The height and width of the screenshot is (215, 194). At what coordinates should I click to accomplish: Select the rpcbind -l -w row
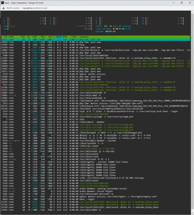tap(95, 143)
